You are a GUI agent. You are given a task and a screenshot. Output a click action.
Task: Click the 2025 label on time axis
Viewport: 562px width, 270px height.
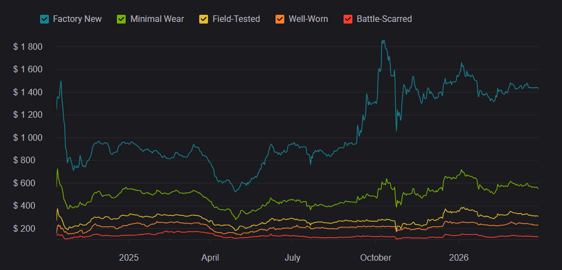click(x=129, y=257)
